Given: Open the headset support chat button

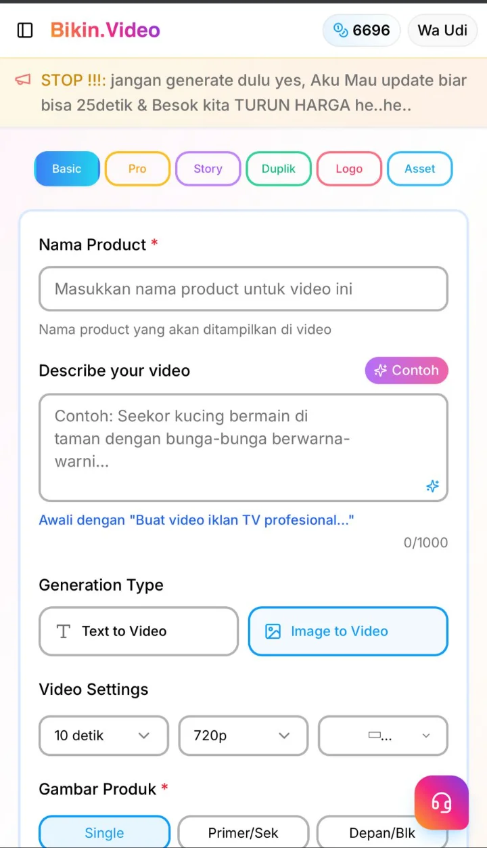Looking at the screenshot, I should click(442, 803).
